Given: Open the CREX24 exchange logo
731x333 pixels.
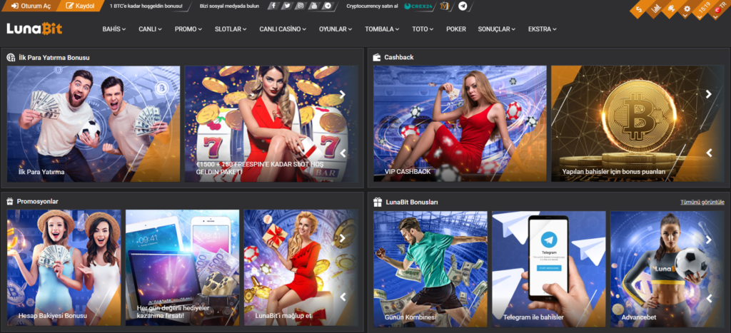Looking at the screenshot, I should tap(420, 6).
